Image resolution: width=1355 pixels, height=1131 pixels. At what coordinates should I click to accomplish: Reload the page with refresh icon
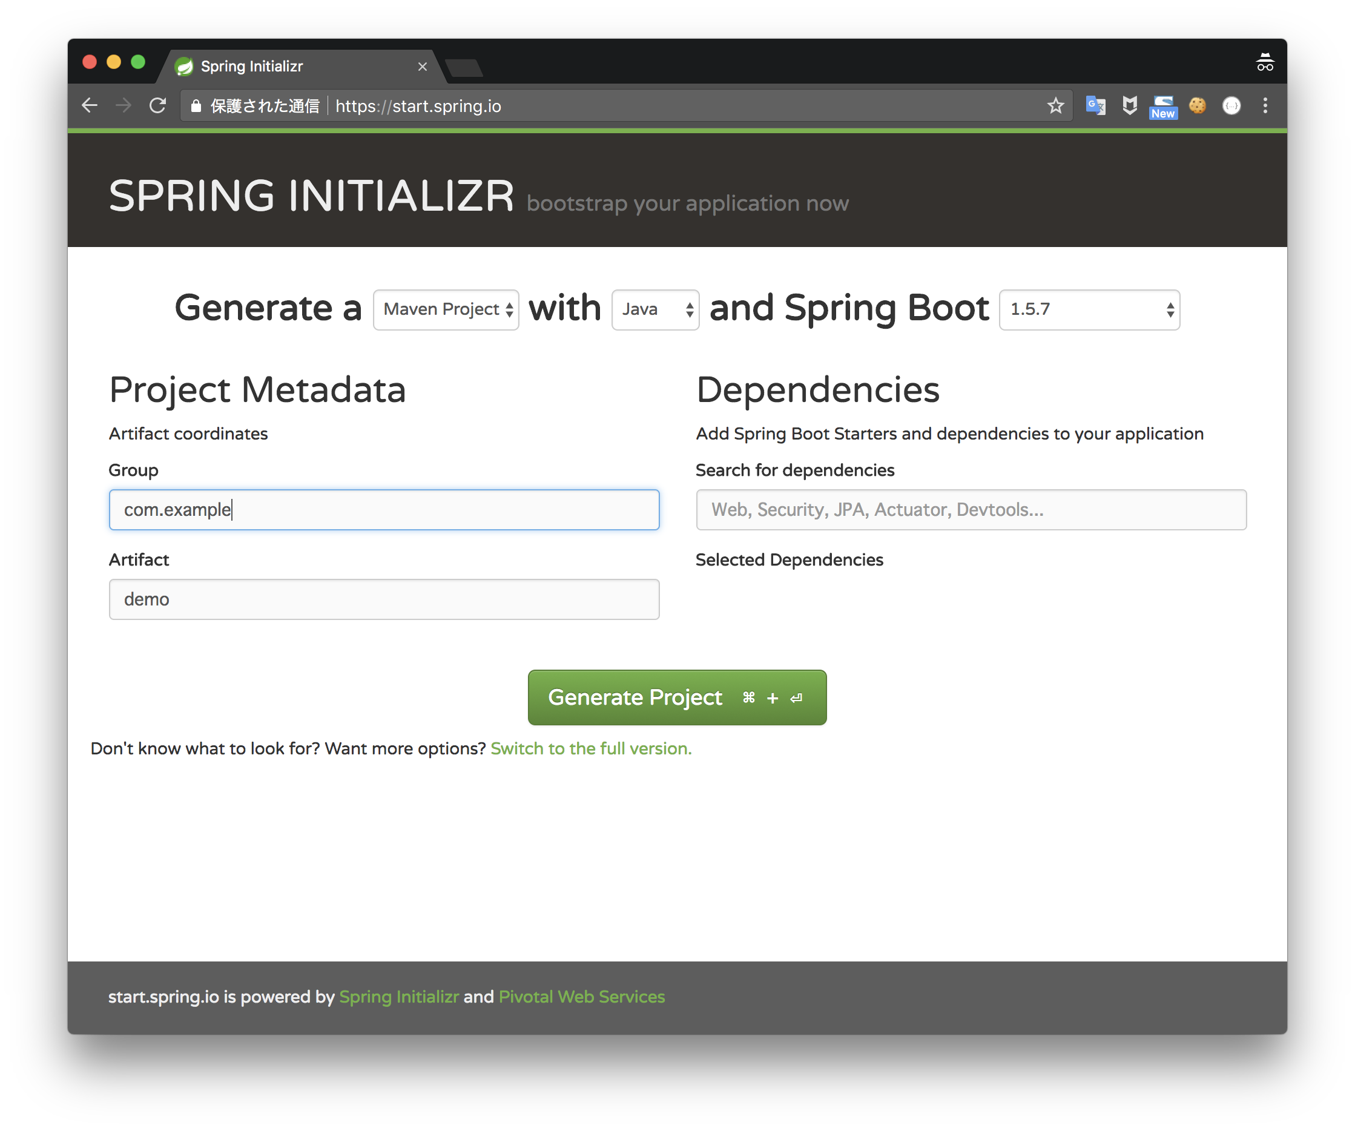point(157,105)
